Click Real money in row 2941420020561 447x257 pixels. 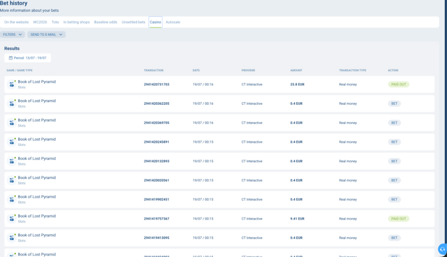tap(348, 180)
